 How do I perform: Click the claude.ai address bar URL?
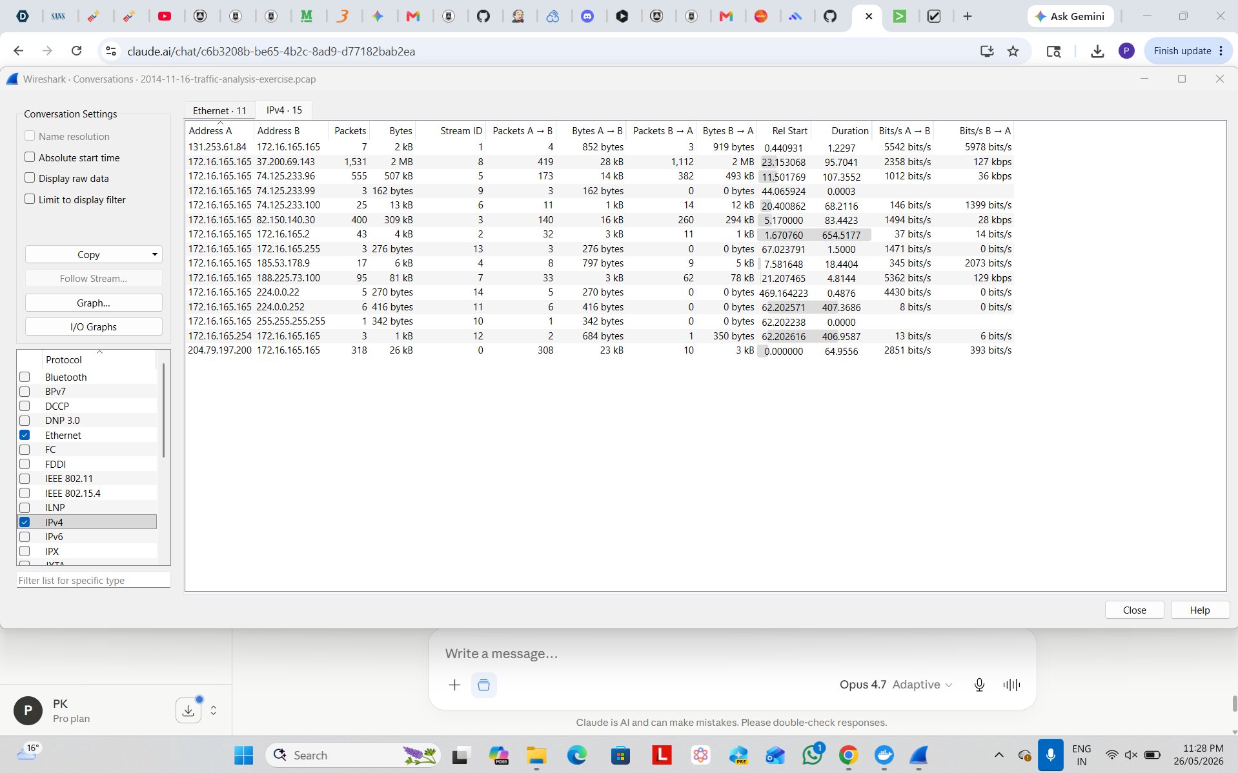click(x=271, y=51)
